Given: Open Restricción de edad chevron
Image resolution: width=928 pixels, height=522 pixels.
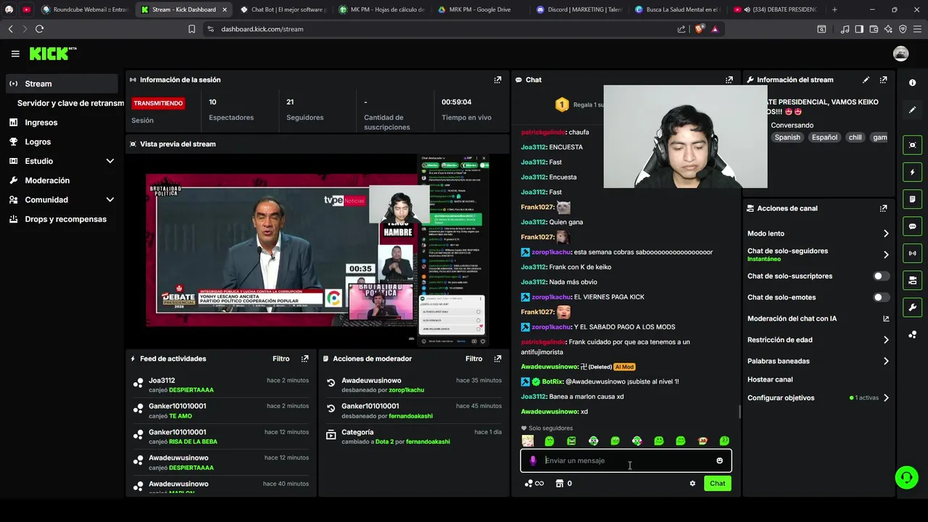Looking at the screenshot, I should pos(886,339).
